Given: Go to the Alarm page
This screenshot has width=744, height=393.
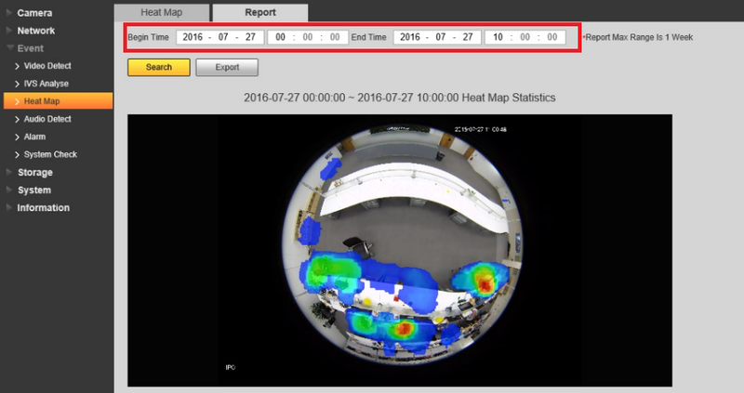Looking at the screenshot, I should click(34, 137).
